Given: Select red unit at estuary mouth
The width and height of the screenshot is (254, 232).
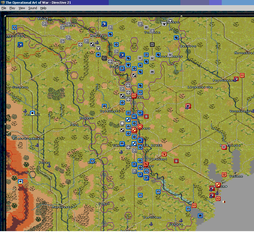Looking at the screenshot, I should (194, 205).
